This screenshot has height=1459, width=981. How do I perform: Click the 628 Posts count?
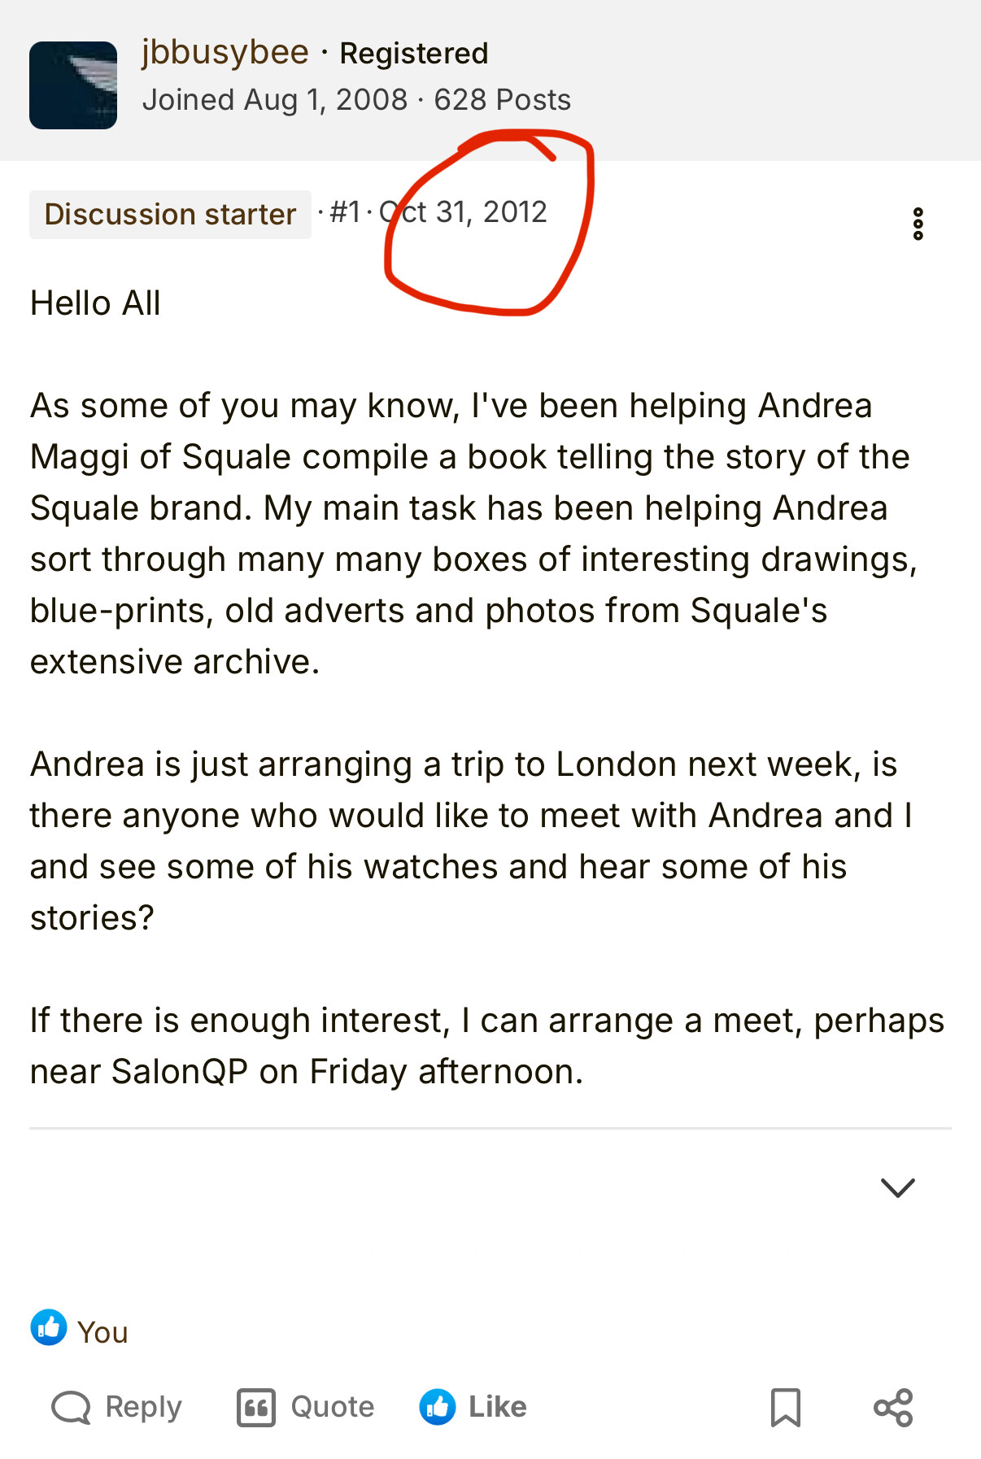pos(503,100)
